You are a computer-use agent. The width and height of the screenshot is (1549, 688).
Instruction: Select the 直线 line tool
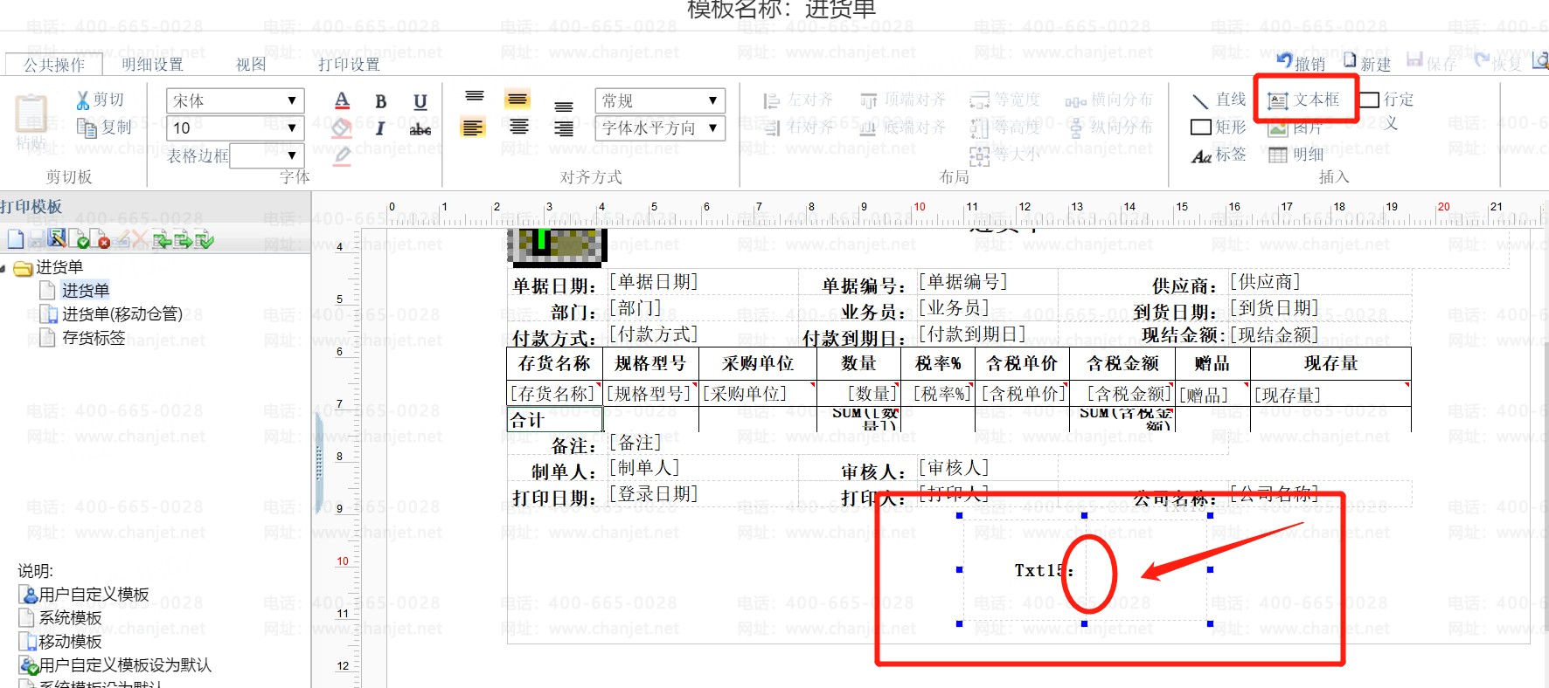pyautogui.click(x=1219, y=100)
